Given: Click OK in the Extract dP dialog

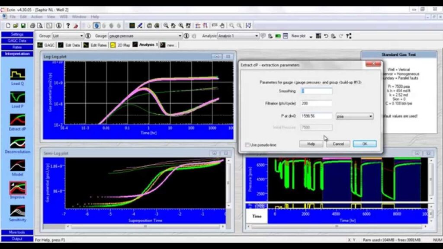Looking at the screenshot, I should (x=364, y=144).
